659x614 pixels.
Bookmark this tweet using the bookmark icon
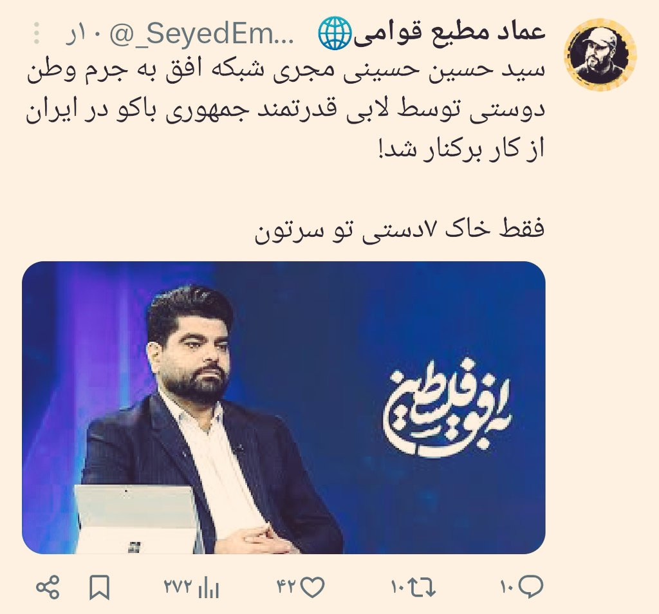[100, 587]
